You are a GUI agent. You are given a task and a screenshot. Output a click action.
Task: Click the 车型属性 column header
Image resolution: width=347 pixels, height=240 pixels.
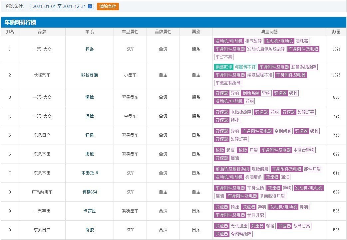tap(130, 32)
